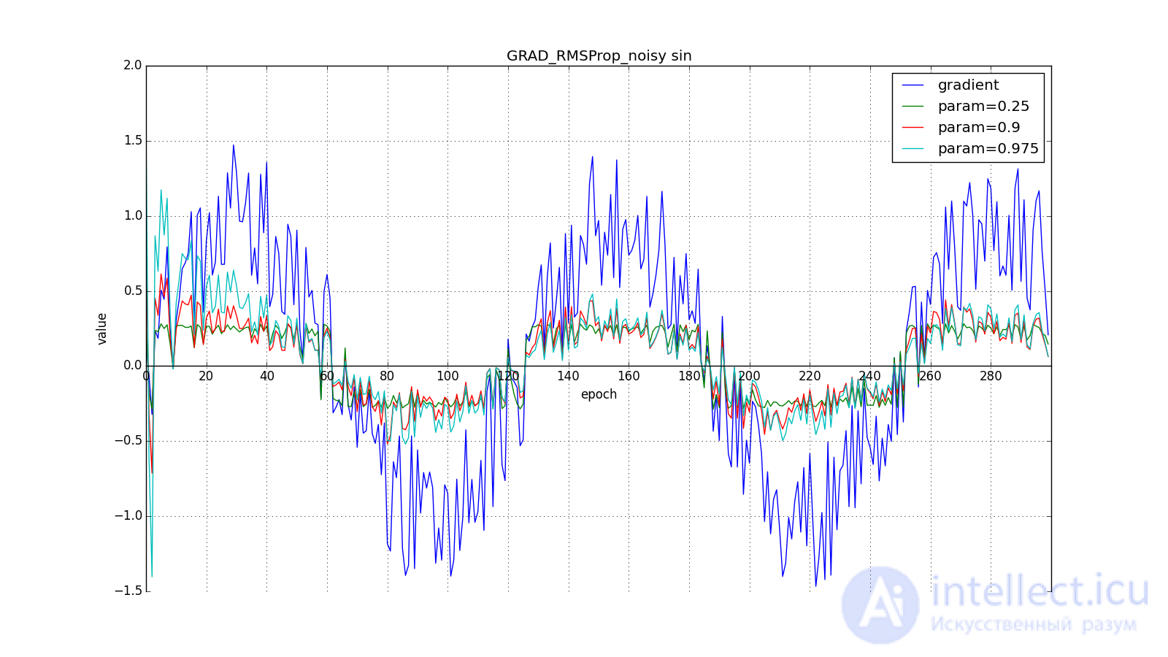Click the red line sample for param=0.9
The width and height of the screenshot is (1168, 657).
(x=913, y=128)
